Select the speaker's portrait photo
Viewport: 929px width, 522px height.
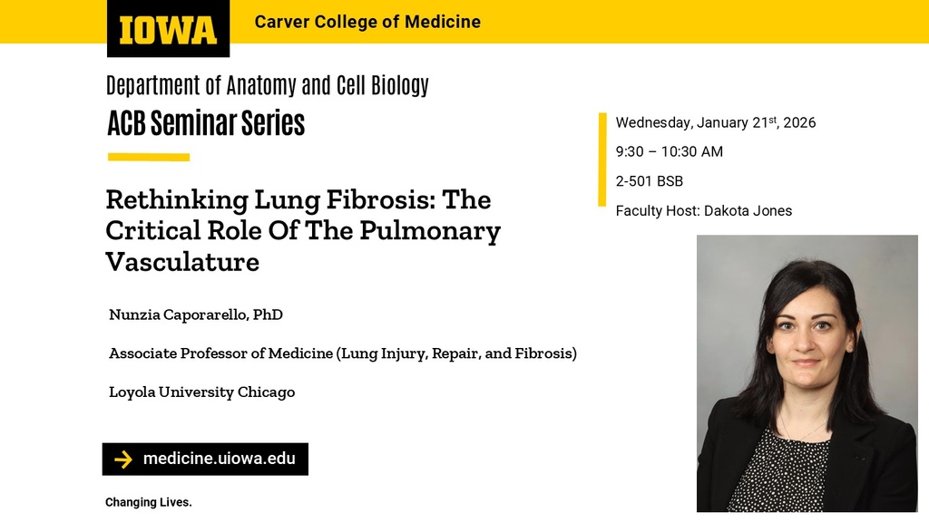(807, 373)
